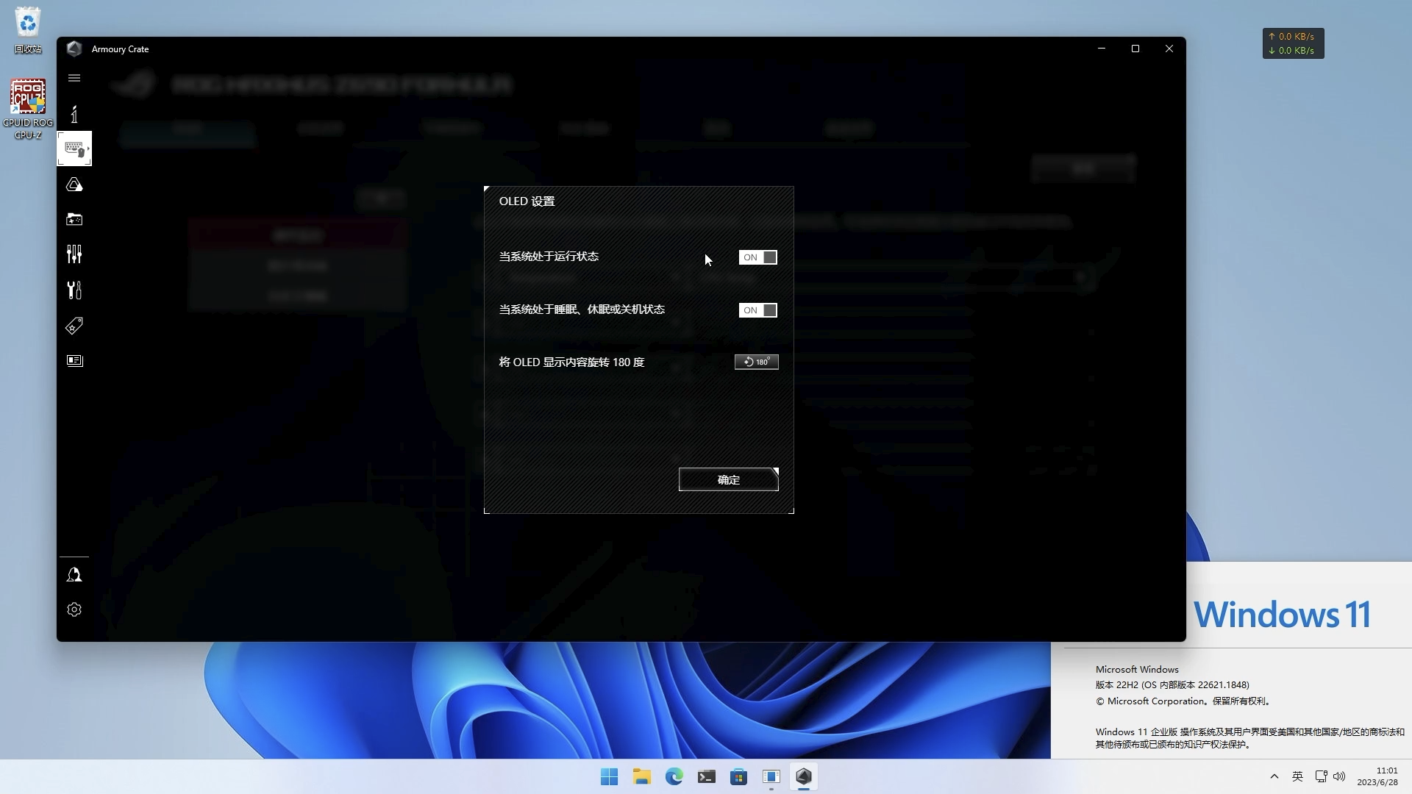Screen dimensions: 1412x794
Task: Confirm with the 确定 button
Action: pyautogui.click(x=728, y=479)
